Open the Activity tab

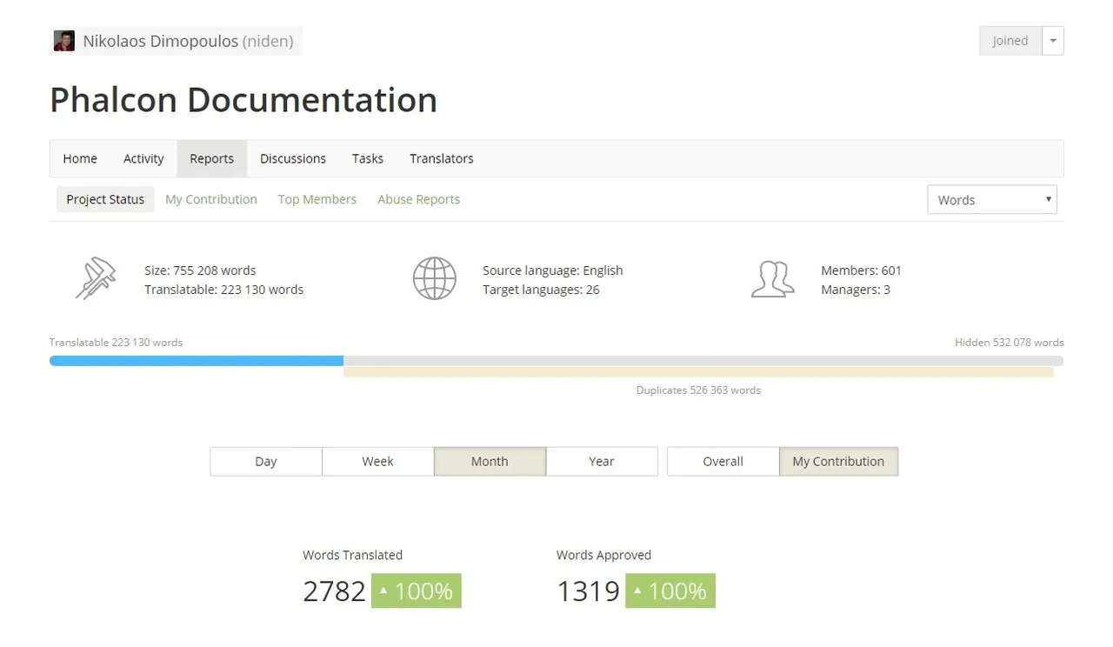pyautogui.click(x=143, y=158)
